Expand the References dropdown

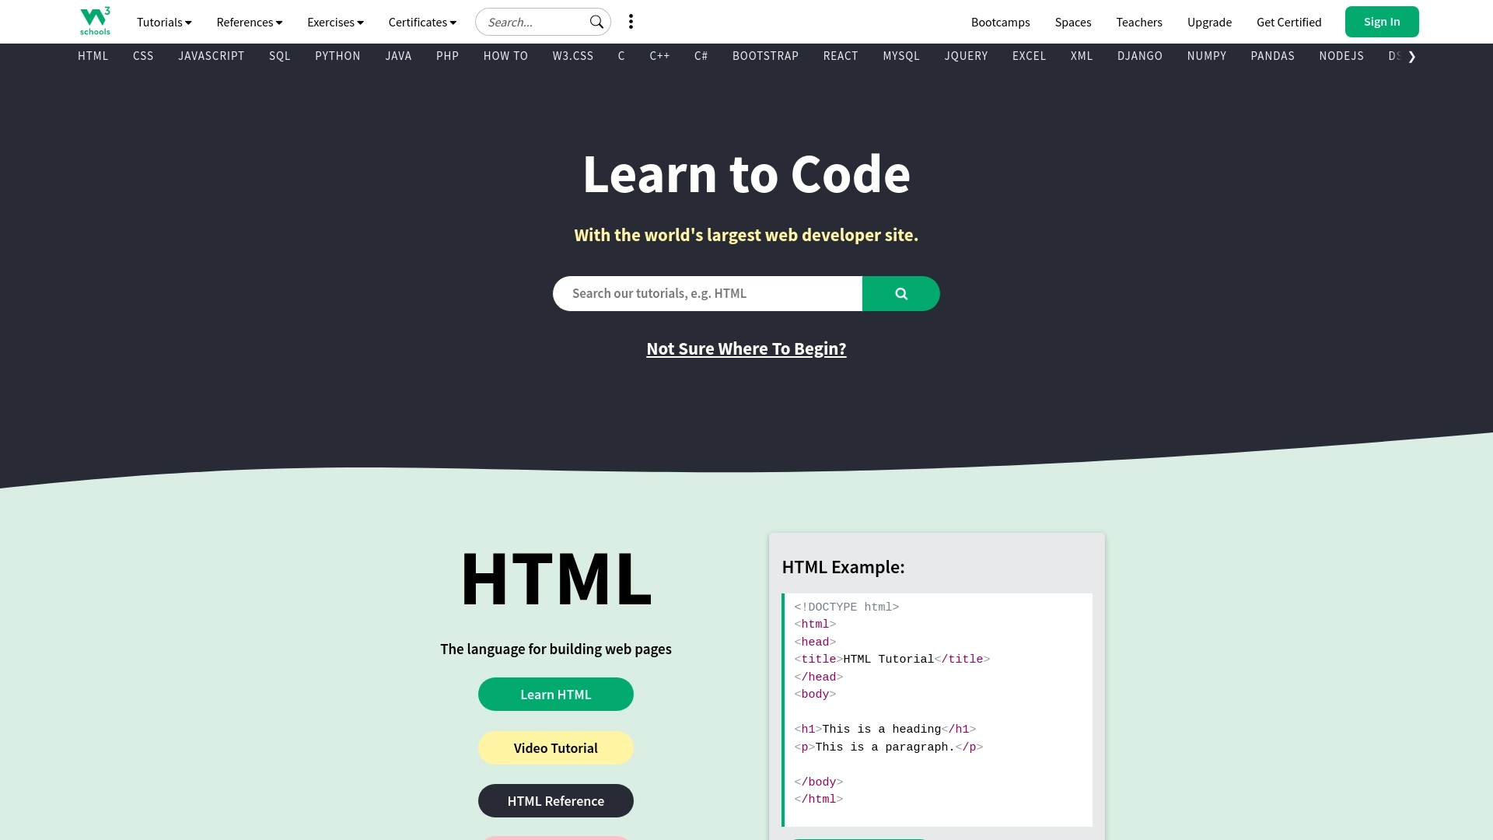click(x=250, y=22)
